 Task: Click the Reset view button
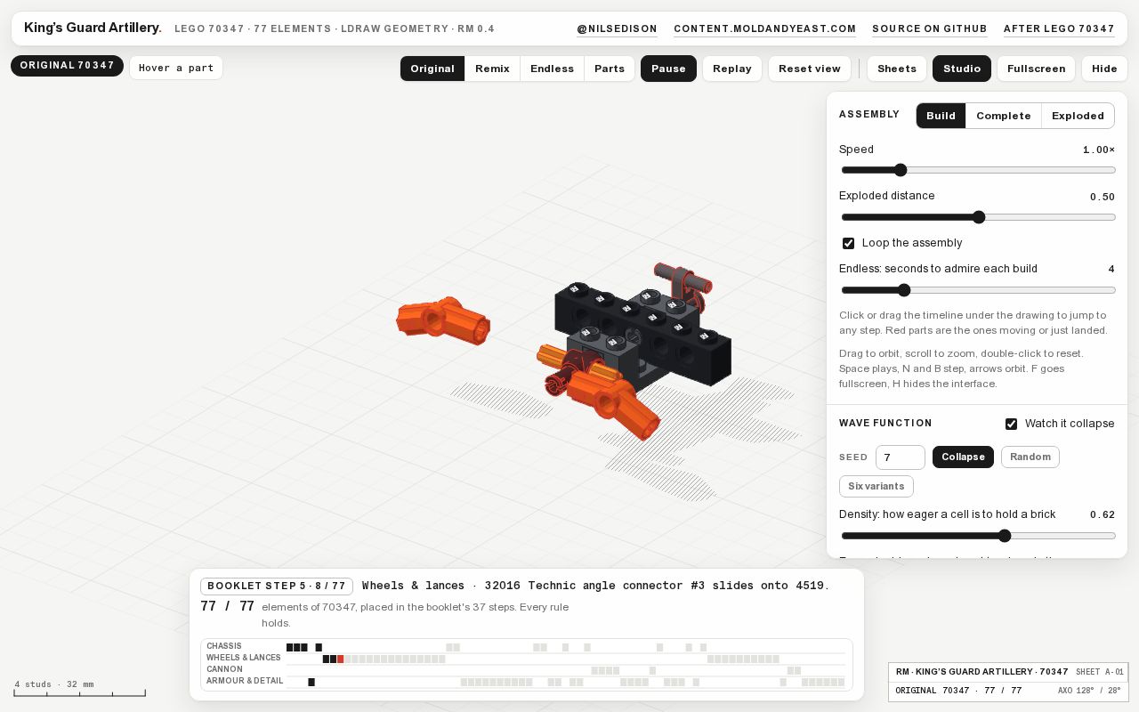(x=810, y=69)
